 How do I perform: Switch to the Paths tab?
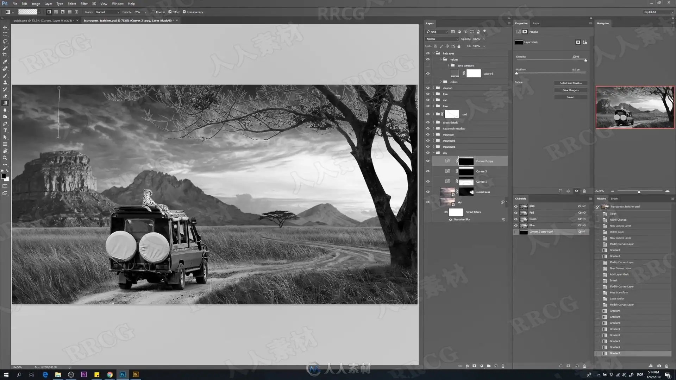(536, 23)
